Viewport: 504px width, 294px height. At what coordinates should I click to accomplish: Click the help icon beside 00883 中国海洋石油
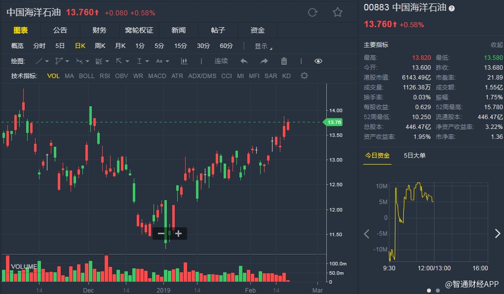[452, 8]
